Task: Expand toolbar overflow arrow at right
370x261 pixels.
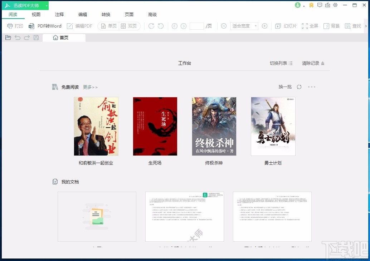Action: point(366,26)
